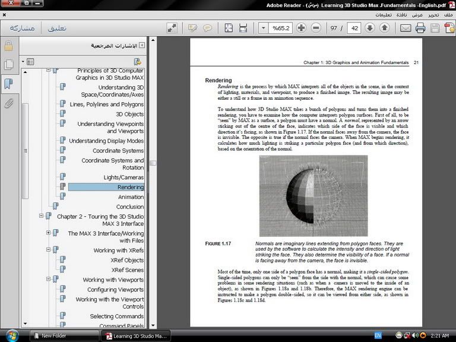
Task: Go to Coordinate Systems bookmark
Action: pyautogui.click(x=118, y=151)
